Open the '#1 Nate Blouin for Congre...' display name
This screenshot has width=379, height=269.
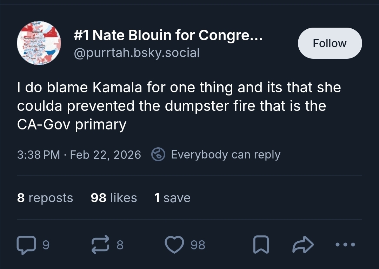(168, 35)
